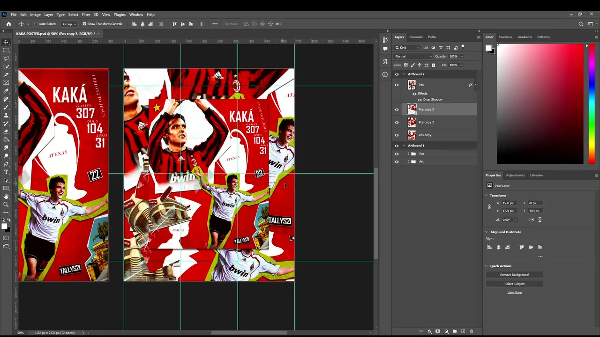Lock all attributes padlock icon
The height and width of the screenshot is (337, 600).
(x=433, y=65)
